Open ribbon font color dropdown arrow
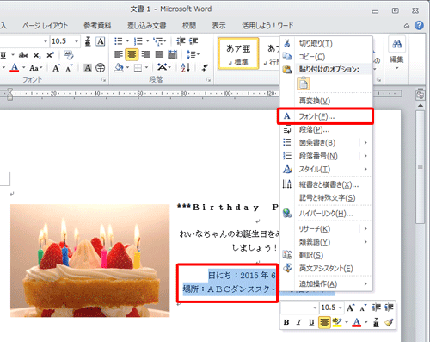The height and width of the screenshot is (342, 430). point(24,68)
